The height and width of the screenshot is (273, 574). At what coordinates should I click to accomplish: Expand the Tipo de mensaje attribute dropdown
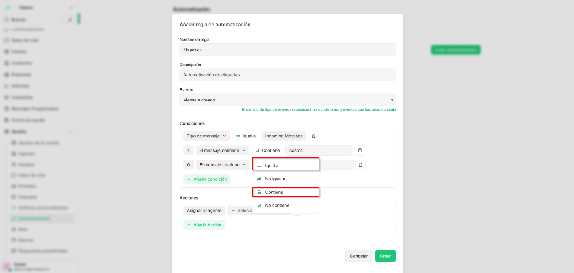(206, 136)
